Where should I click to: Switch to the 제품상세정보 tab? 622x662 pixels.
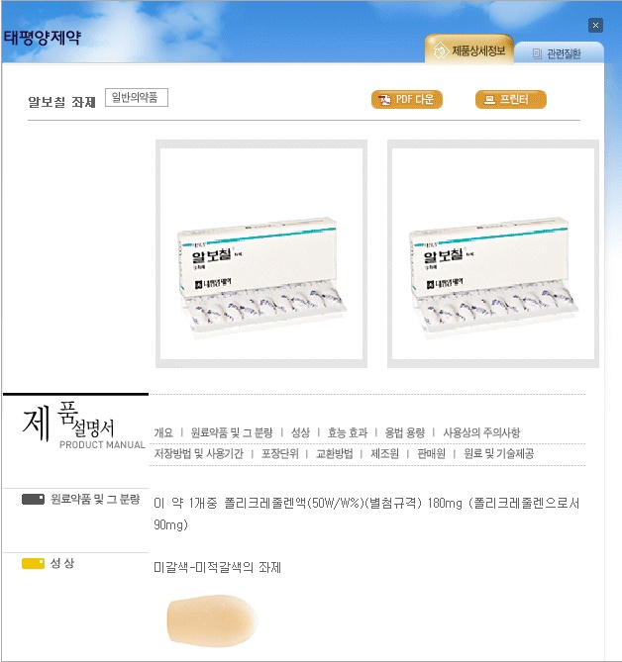(468, 49)
